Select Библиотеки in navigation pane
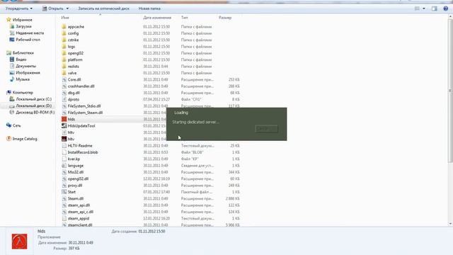The width and height of the screenshot is (453, 255). point(23,53)
